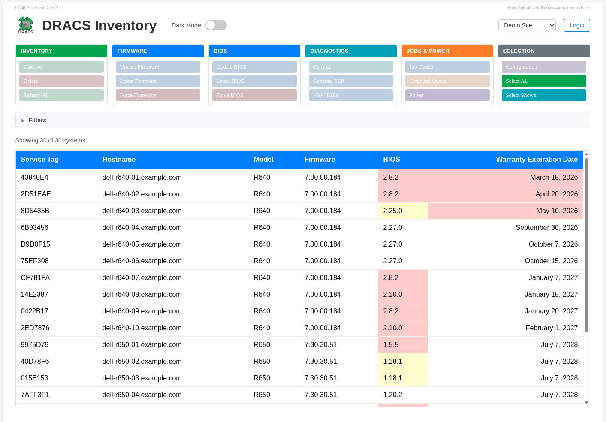606x422 pixels.
Task: Click the table scrollbar down arrow
Action: pos(586,403)
